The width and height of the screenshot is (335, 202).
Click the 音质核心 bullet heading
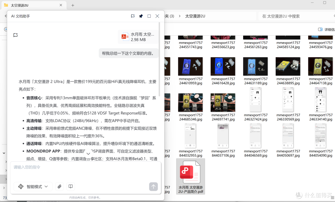[x=34, y=98]
